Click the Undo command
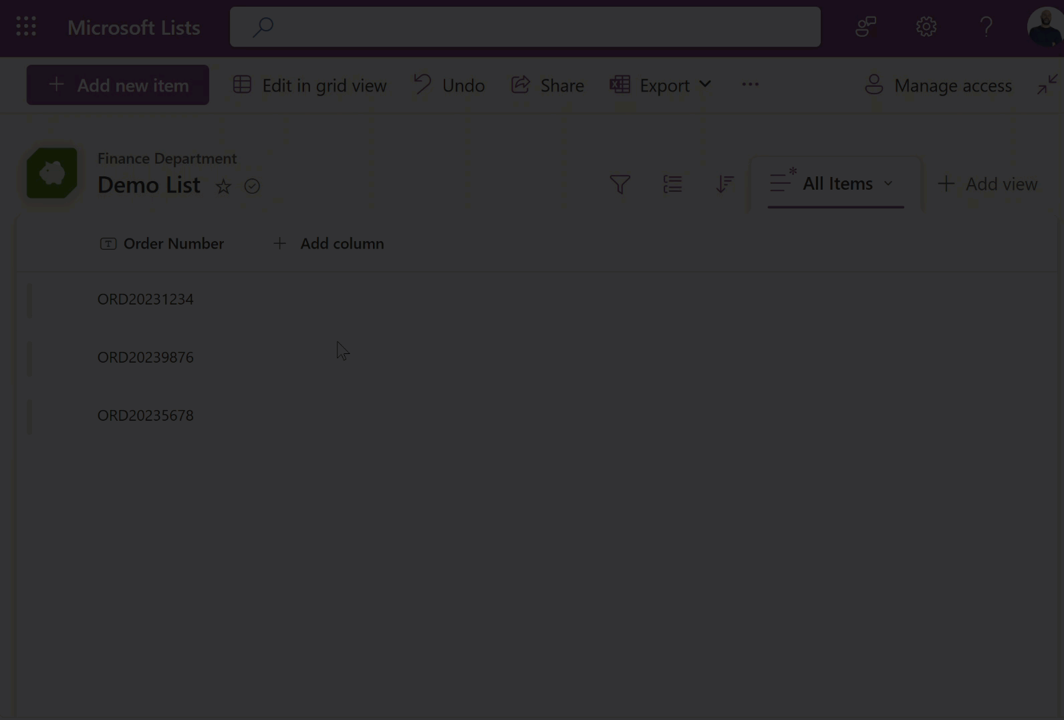 [x=448, y=85]
